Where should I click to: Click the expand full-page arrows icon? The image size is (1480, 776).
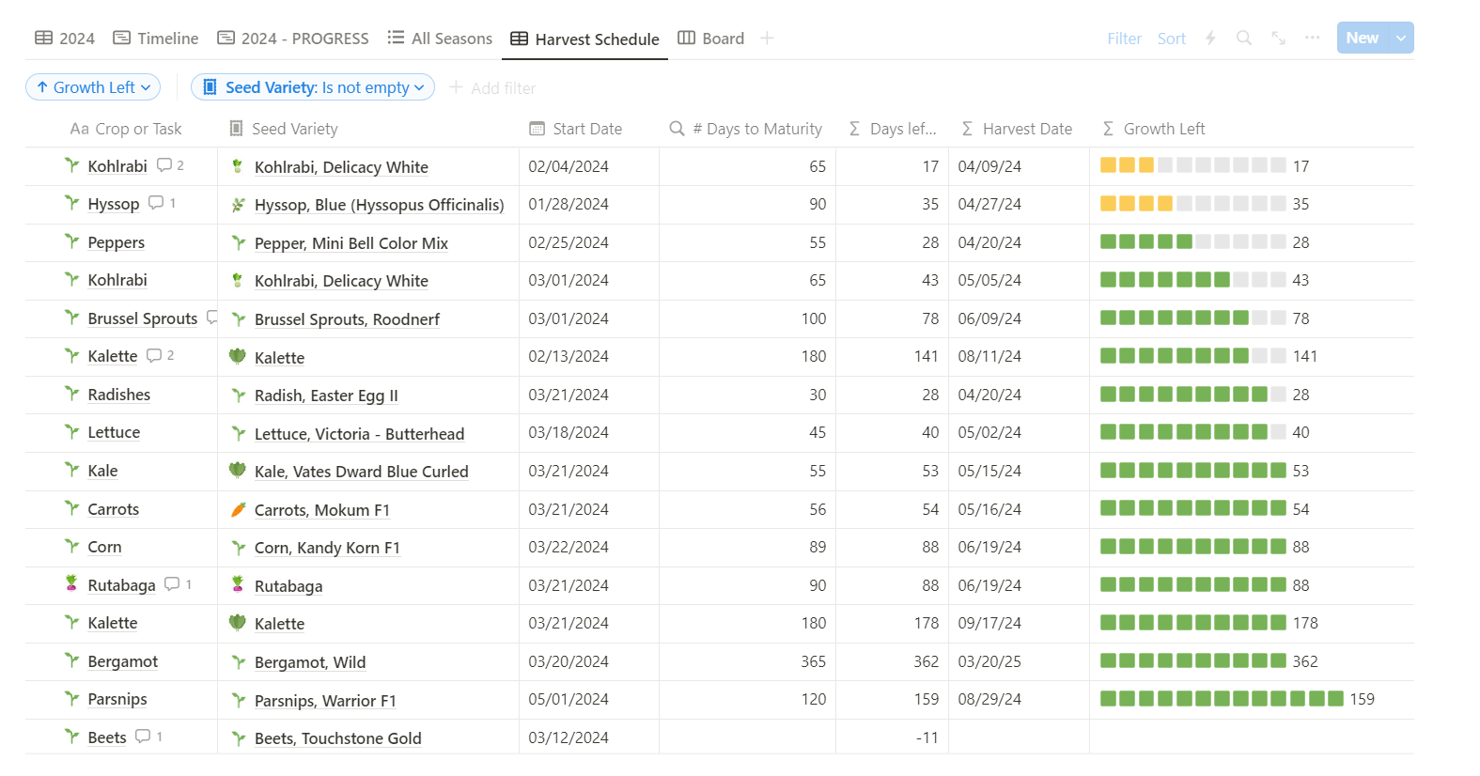[x=1278, y=38]
